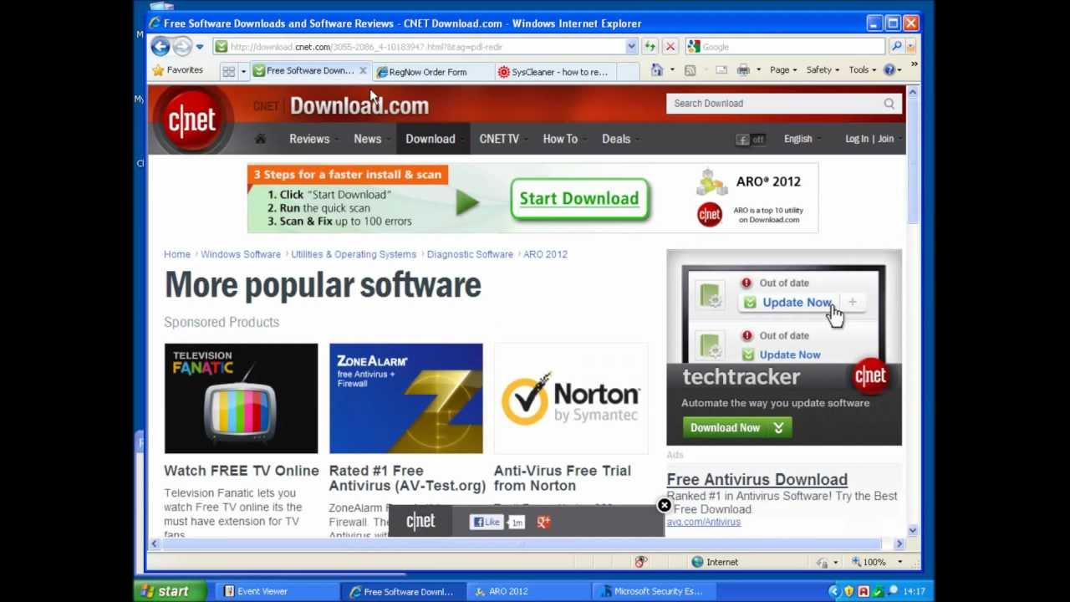Click the Windows Software breadcrumb link
Screen dimensions: 1070x602
point(241,254)
